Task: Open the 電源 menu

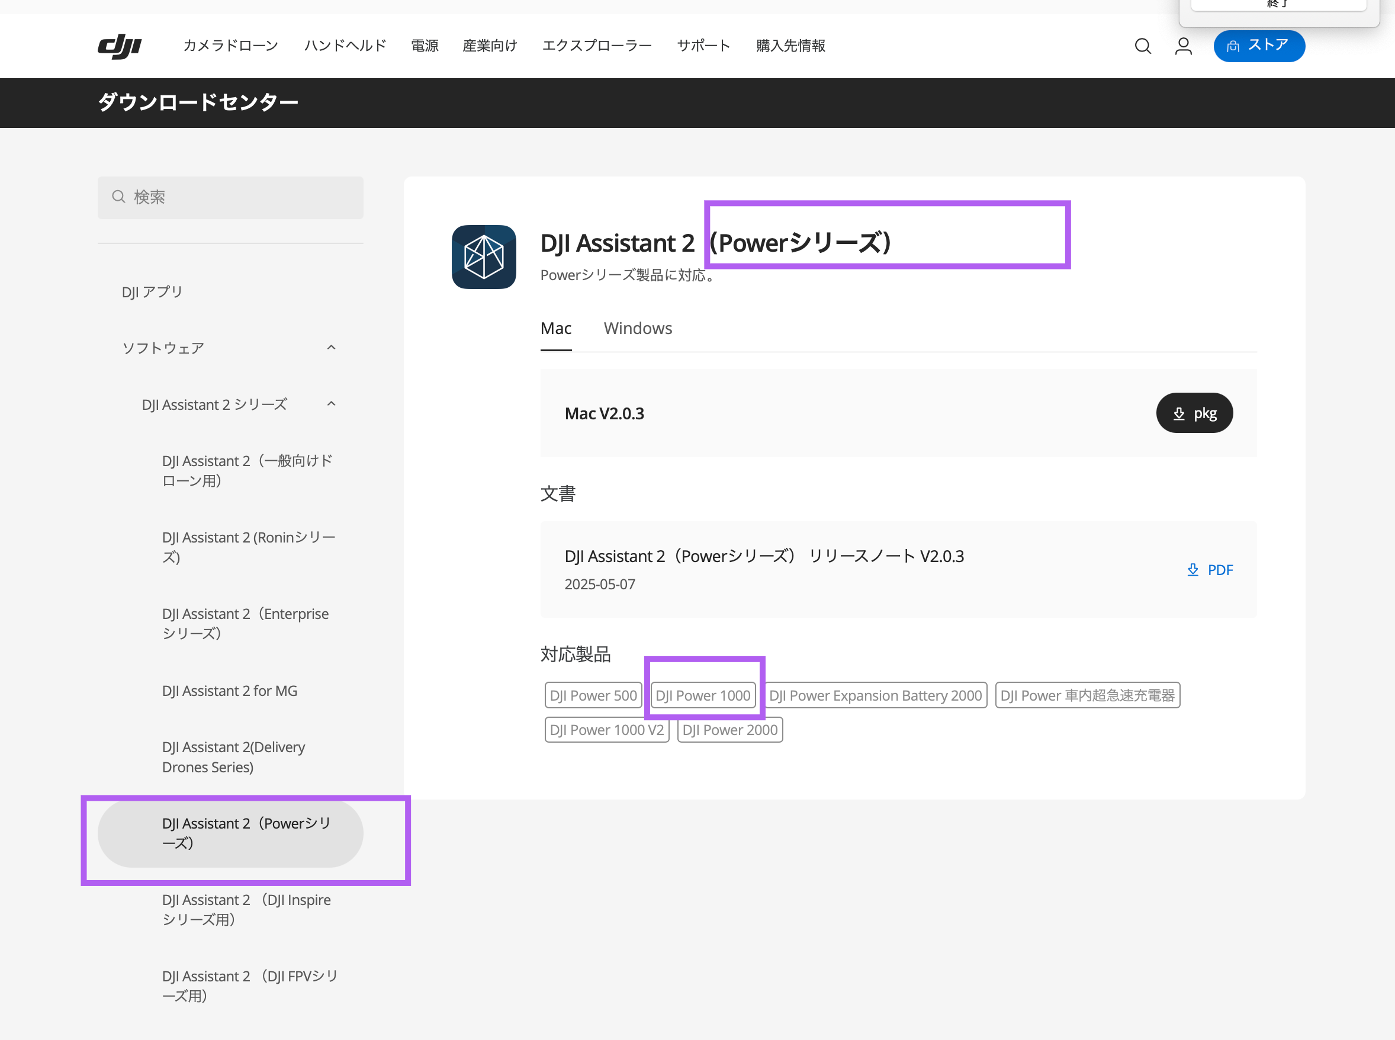Action: (x=425, y=46)
